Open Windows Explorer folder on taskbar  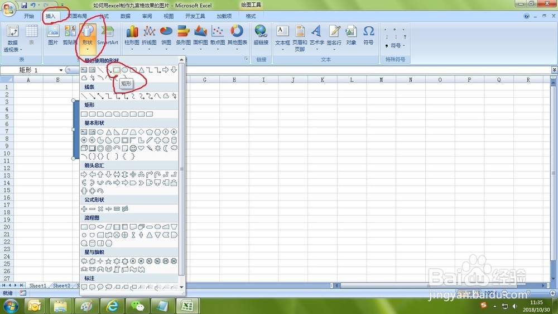60,306
